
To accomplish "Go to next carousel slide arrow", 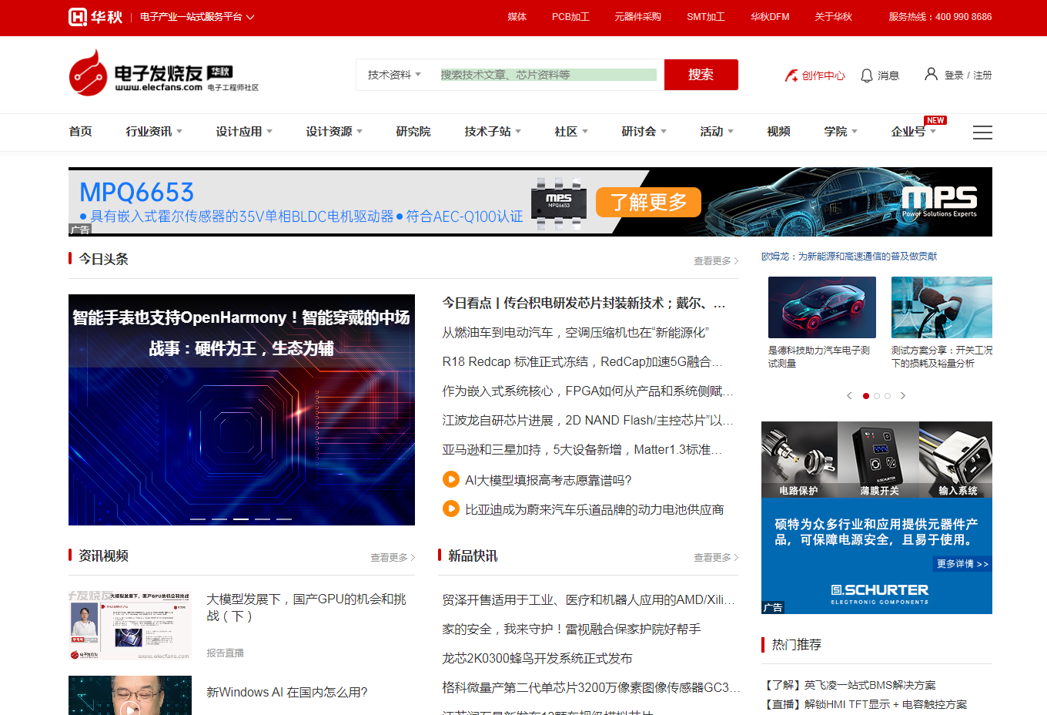I will pyautogui.click(x=903, y=395).
